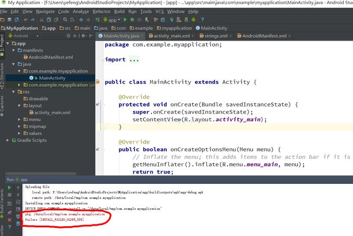This screenshot has width=353, height=236.
Task: Click the Save All toolbar icon
Action: 9,20
